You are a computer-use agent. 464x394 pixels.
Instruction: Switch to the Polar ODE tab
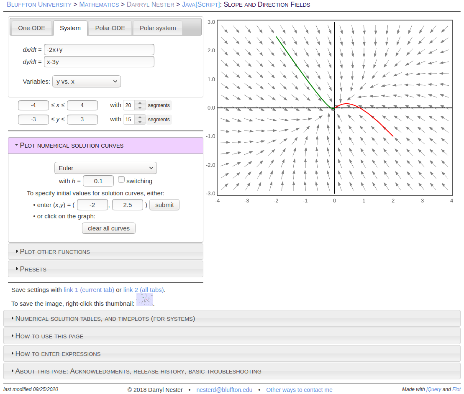pyautogui.click(x=110, y=28)
